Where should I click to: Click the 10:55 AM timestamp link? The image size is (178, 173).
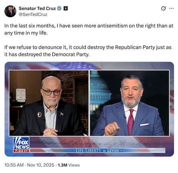tap(14, 165)
